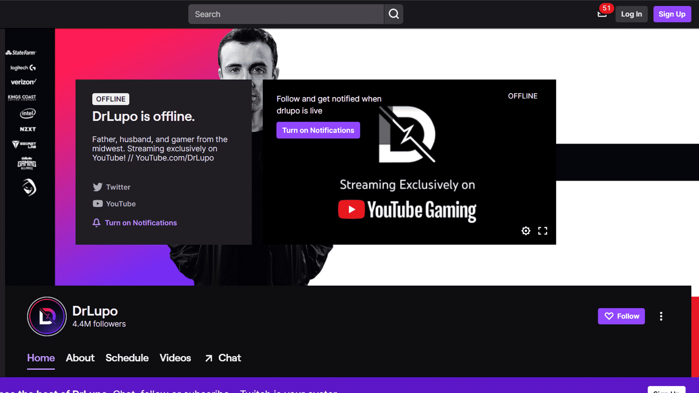
Task: Click the DrLupo channel name heading
Action: point(95,311)
